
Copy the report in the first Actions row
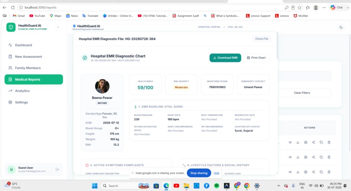(321, 142)
